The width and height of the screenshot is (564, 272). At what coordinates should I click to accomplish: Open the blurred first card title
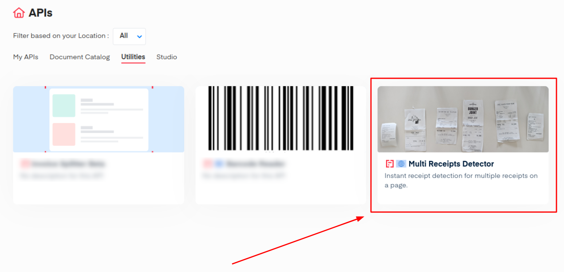tap(68, 164)
